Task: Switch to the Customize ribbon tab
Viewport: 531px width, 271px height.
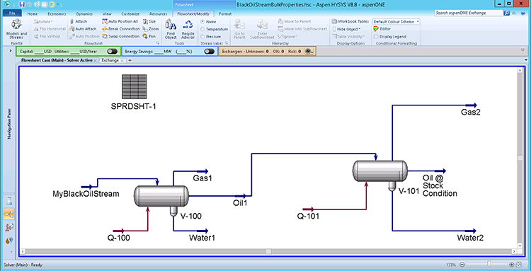Action: click(x=130, y=14)
